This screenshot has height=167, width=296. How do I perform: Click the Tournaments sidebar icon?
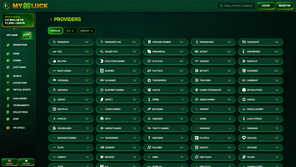tap(8, 105)
